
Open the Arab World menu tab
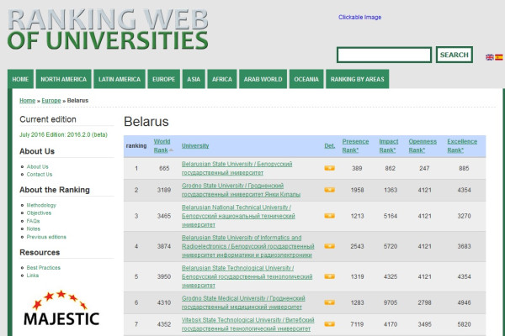(x=263, y=79)
